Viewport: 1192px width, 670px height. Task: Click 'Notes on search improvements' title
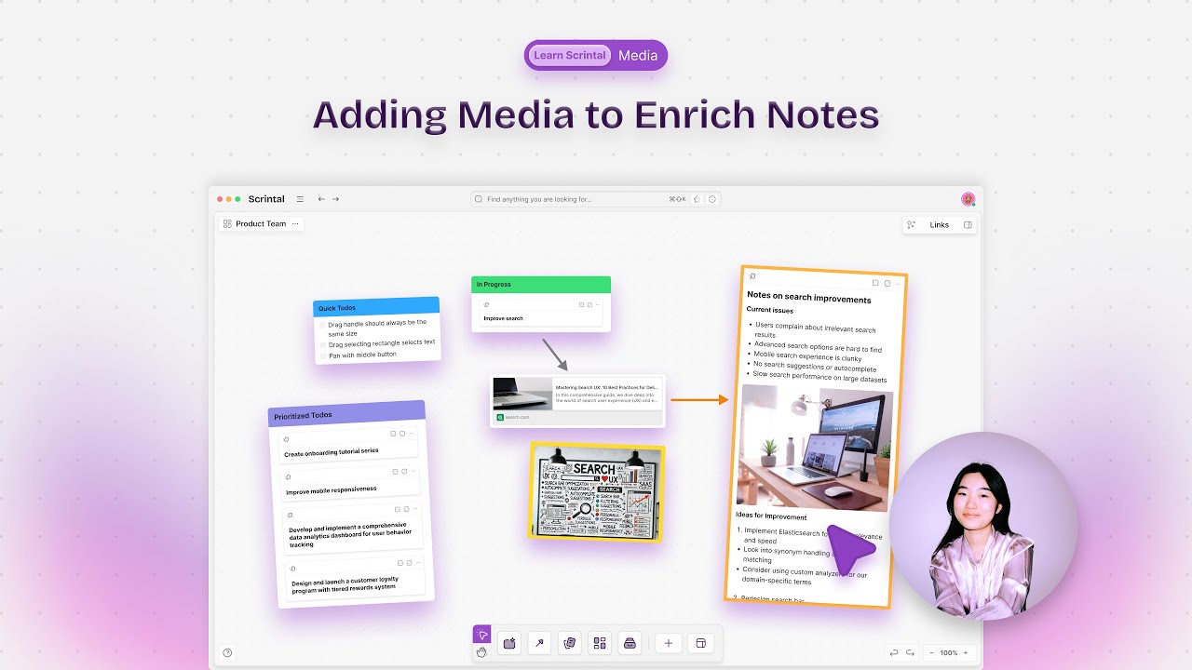pyautogui.click(x=809, y=299)
